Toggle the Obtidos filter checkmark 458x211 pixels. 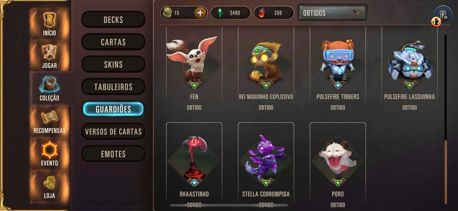[x=357, y=13]
